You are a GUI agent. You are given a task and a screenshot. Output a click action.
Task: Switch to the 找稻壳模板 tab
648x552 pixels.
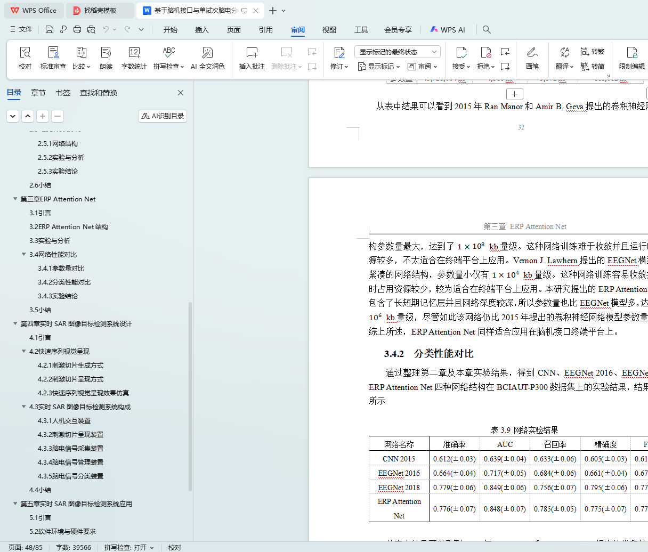point(100,11)
